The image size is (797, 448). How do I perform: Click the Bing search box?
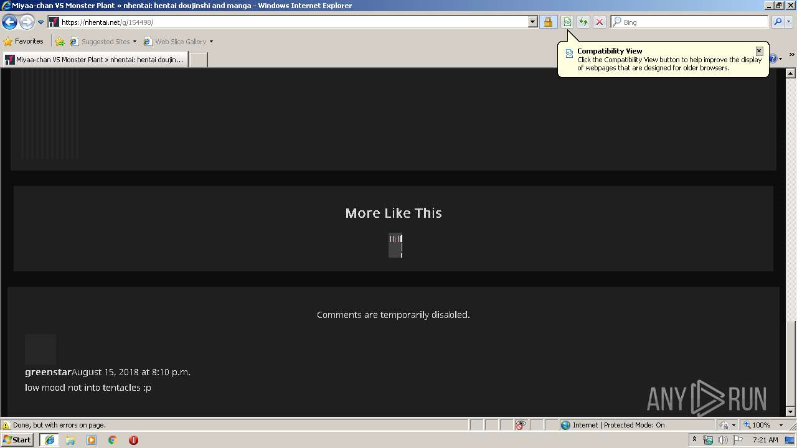pos(695,22)
